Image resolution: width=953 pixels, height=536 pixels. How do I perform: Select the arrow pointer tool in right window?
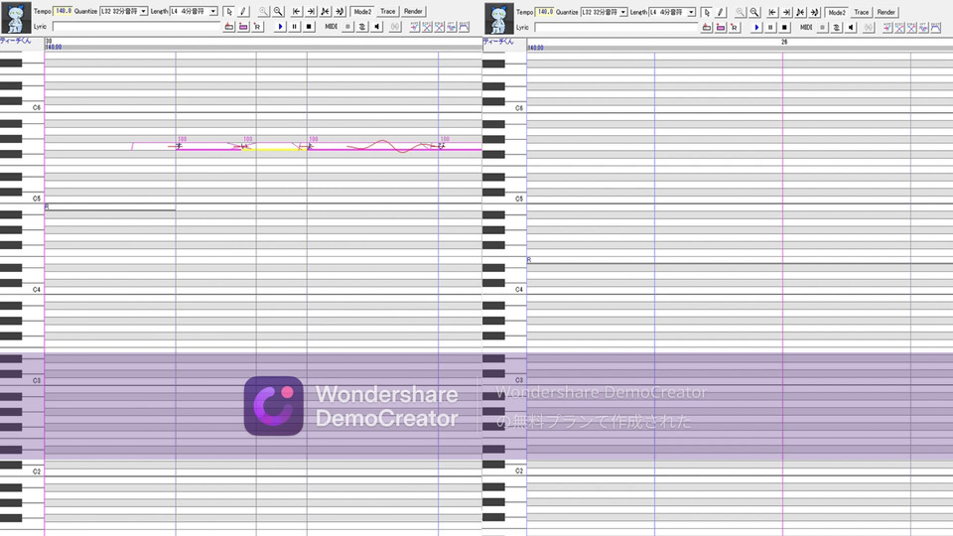pyautogui.click(x=706, y=12)
